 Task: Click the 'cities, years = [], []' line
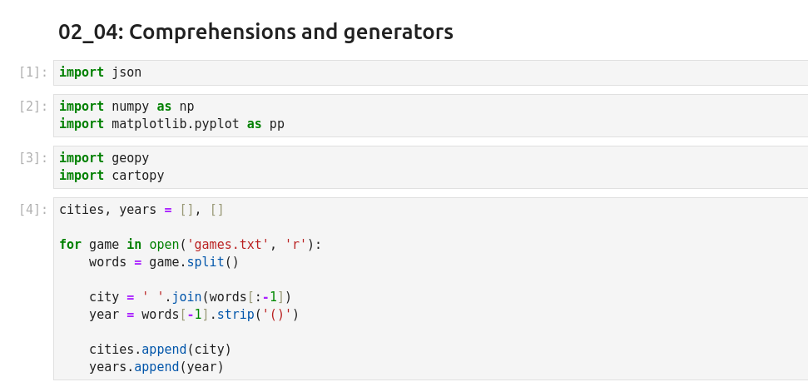tap(141, 210)
